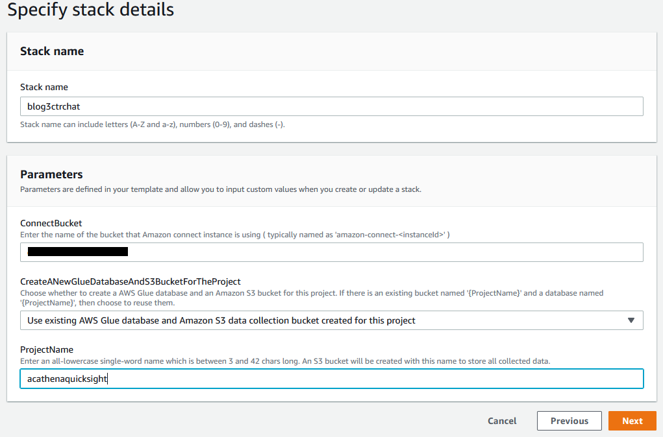Viewport: 663px width, 437px height.
Task: Click the 'Specify stack details' page heading
Action: [90, 10]
